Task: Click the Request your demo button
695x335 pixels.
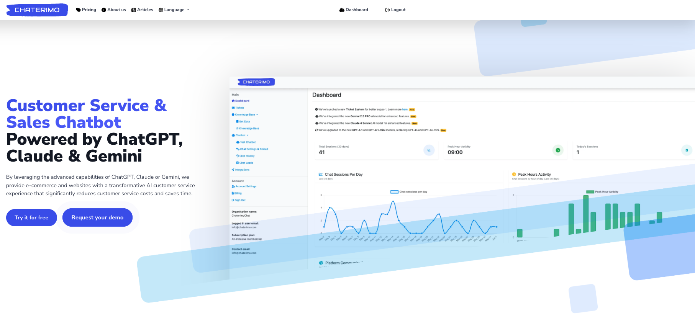Action: 97,217
